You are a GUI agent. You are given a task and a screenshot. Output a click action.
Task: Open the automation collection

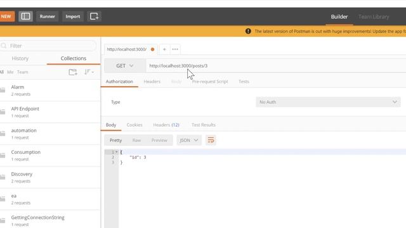50,134
